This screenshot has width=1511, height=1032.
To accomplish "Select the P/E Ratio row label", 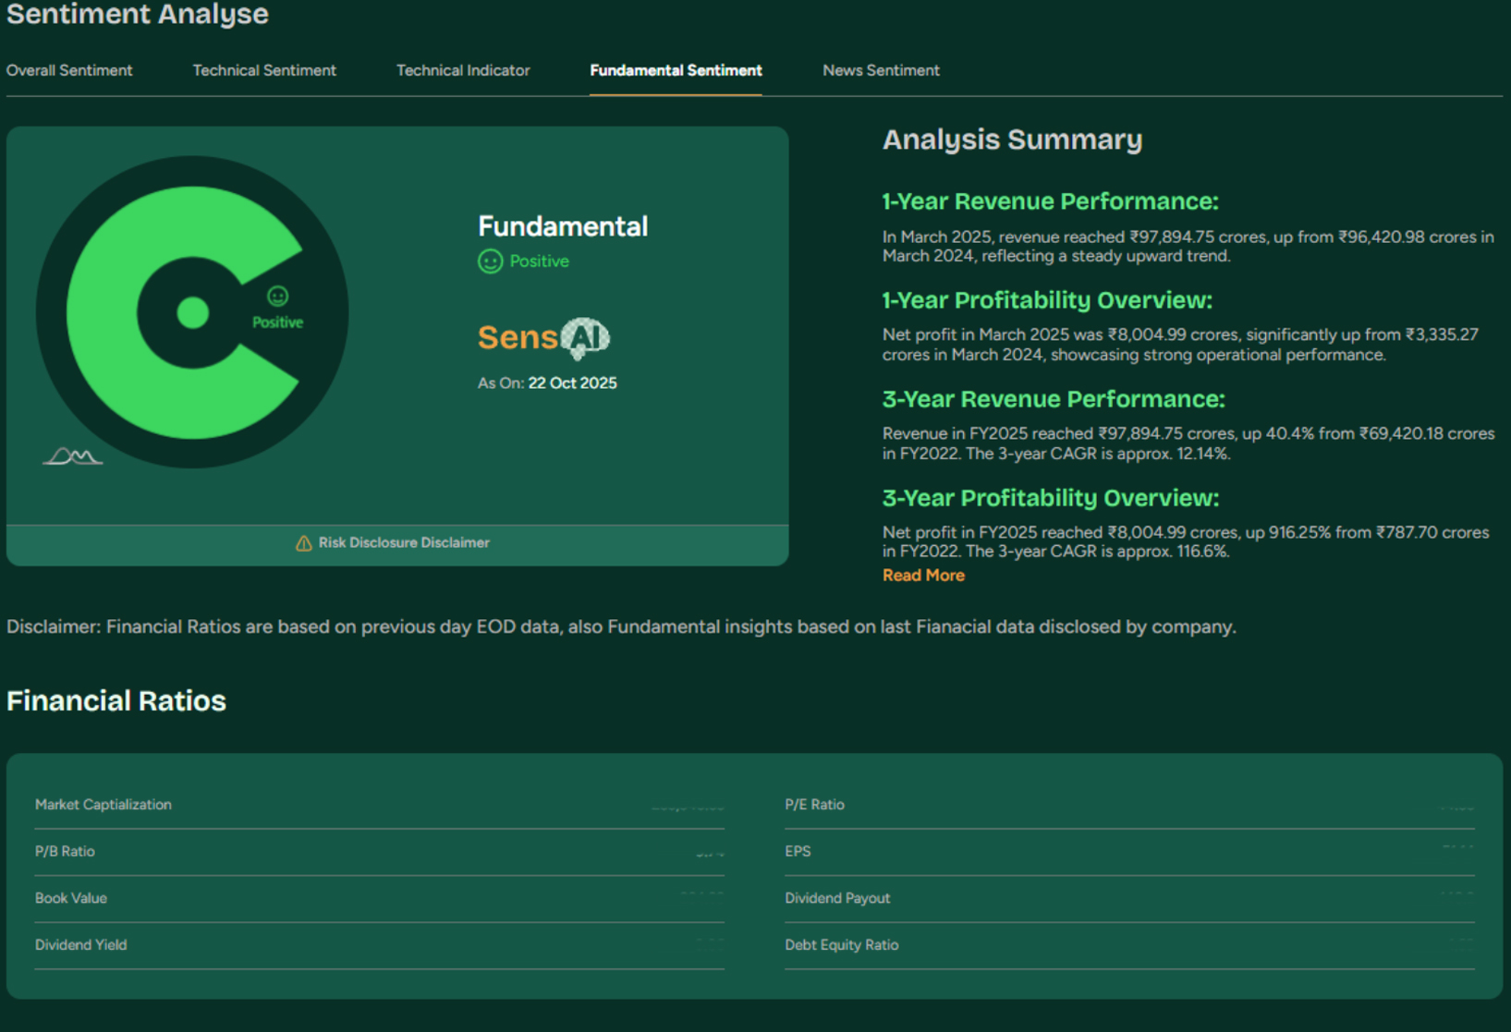I will coord(814,805).
